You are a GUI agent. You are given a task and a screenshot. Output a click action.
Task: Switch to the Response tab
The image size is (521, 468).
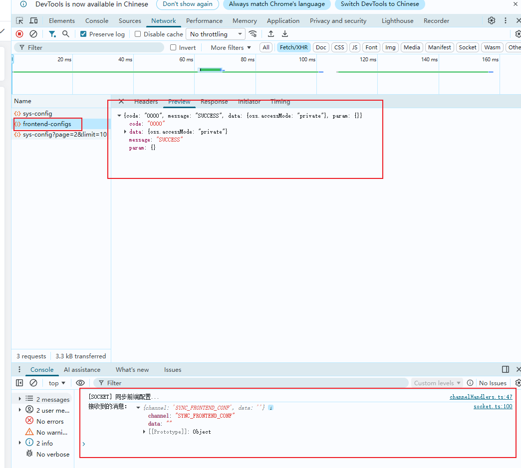[214, 102]
